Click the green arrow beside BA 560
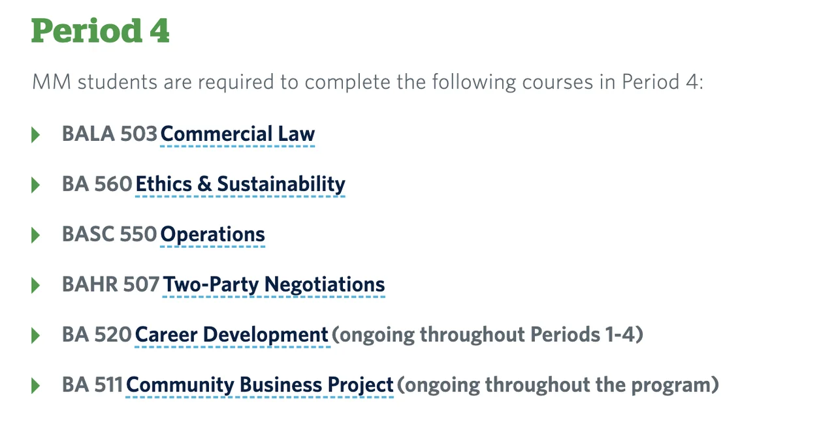 click(36, 185)
